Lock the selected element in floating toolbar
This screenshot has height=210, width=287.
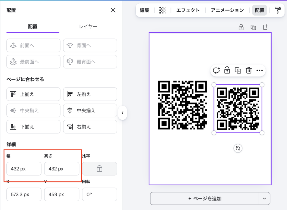click(x=227, y=70)
